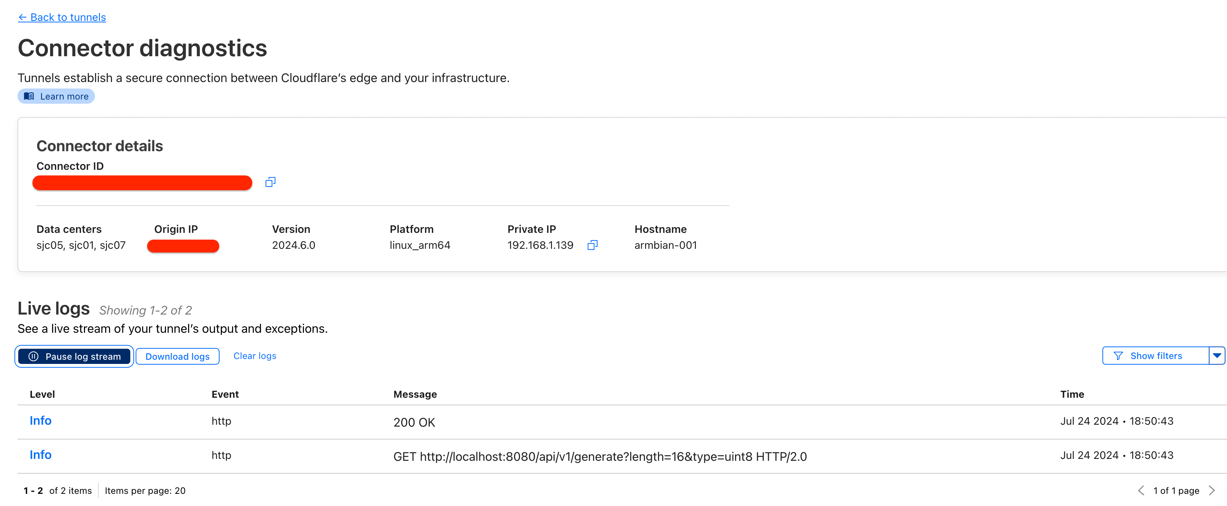Go to next page of logs
The width and height of the screenshot is (1227, 506).
point(1212,490)
